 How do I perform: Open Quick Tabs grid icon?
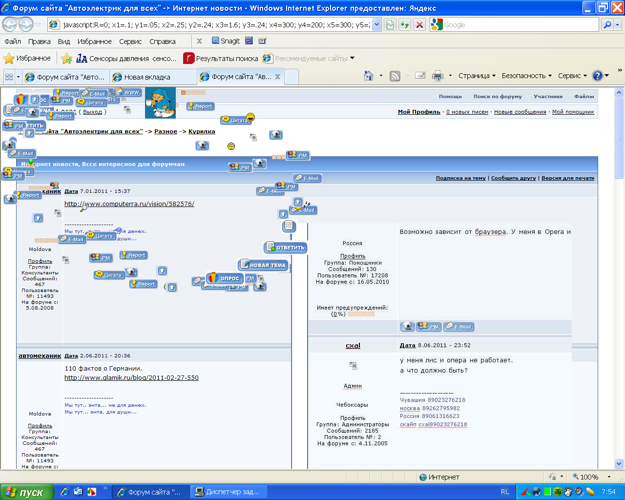click(x=9, y=77)
